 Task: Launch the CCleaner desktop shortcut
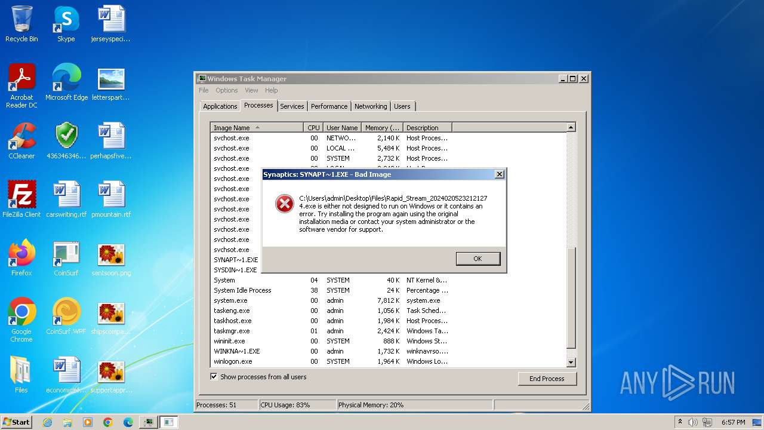[x=21, y=141]
